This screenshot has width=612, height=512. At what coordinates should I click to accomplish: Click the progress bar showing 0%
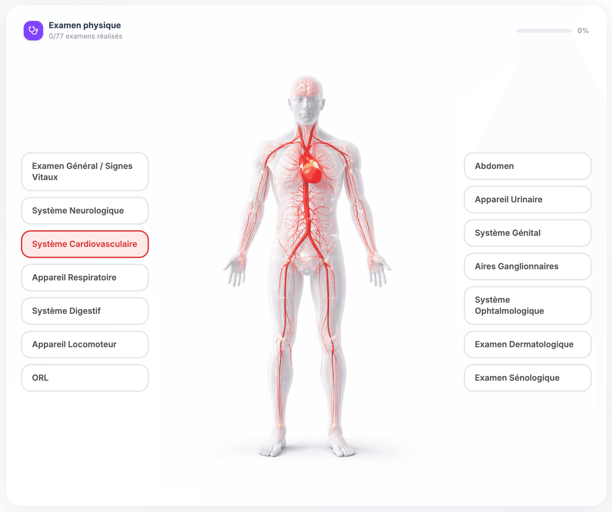click(544, 30)
